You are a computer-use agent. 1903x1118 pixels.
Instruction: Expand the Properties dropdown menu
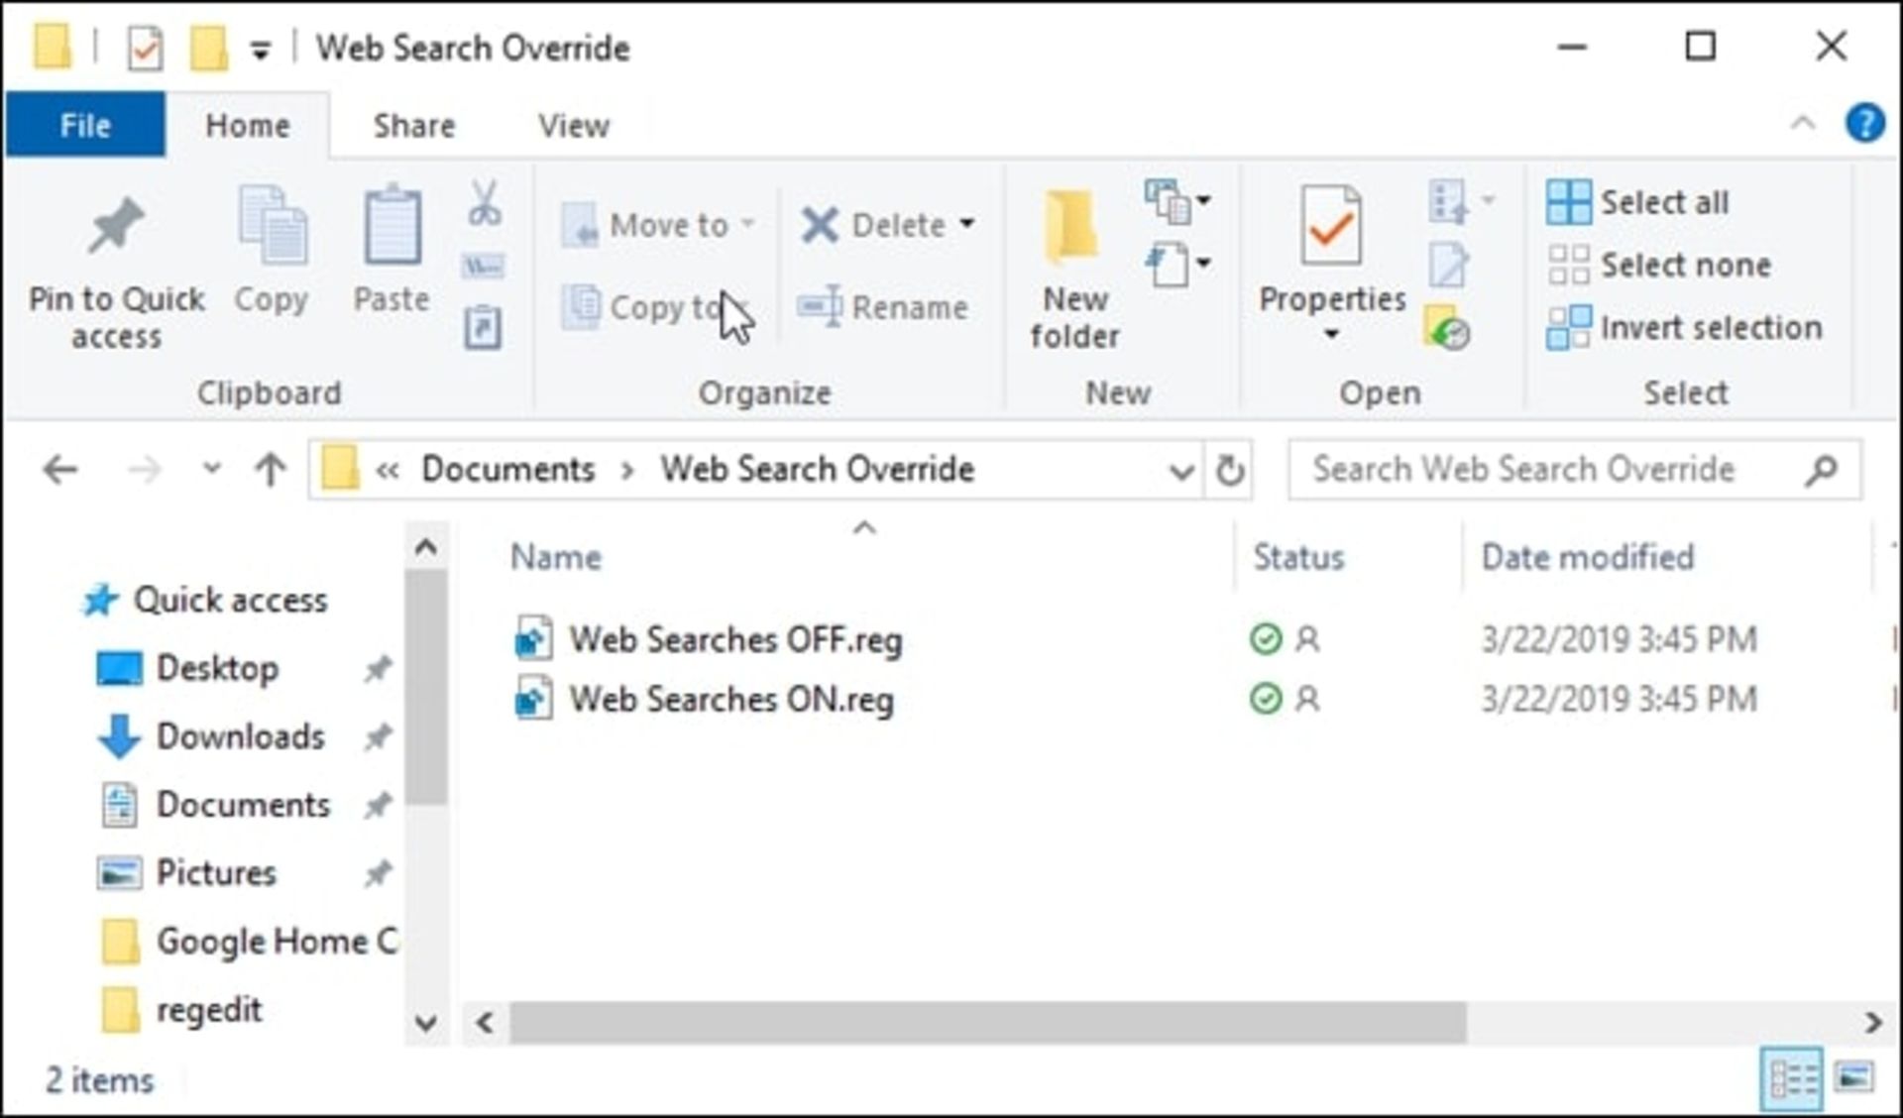pos(1331,334)
